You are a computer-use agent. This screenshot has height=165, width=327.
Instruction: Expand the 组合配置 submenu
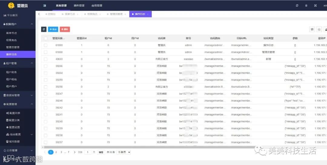coord(18,134)
